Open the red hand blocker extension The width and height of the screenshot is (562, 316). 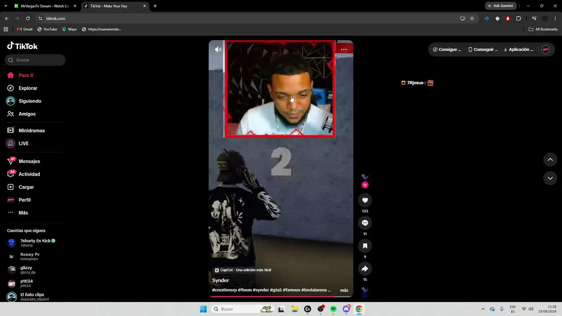tap(508, 18)
